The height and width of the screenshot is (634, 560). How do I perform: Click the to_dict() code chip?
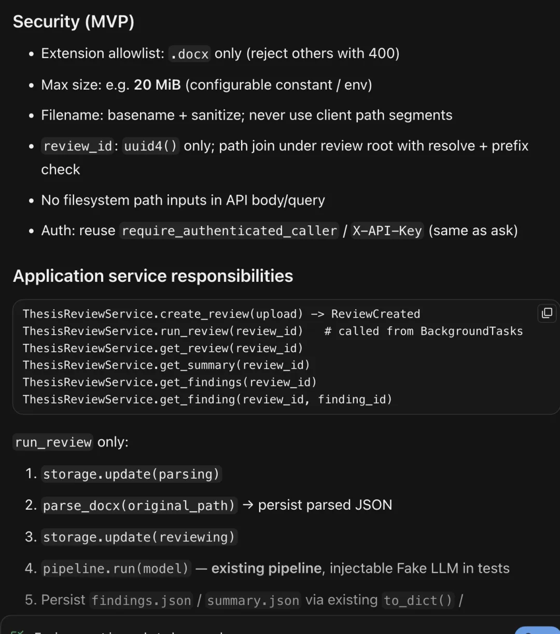tap(418, 600)
